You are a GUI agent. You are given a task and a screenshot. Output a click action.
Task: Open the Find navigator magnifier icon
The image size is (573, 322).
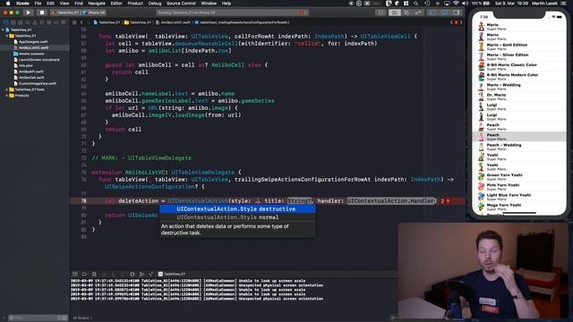(x=28, y=22)
